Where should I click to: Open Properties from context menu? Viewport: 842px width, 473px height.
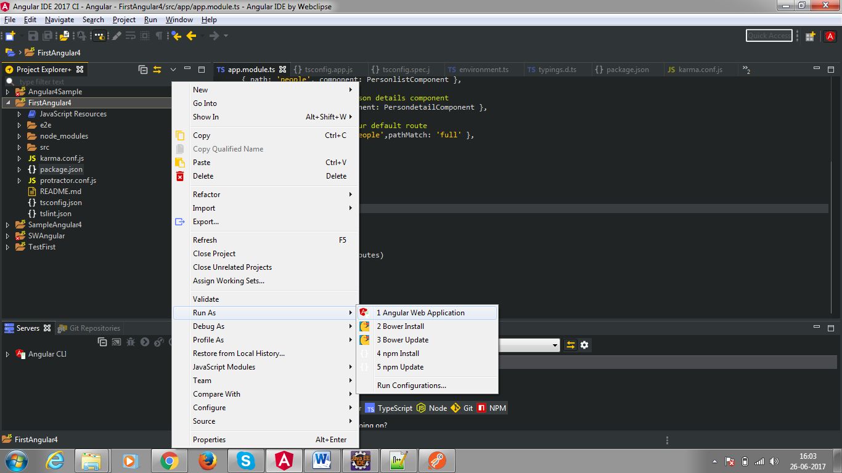coord(265,440)
